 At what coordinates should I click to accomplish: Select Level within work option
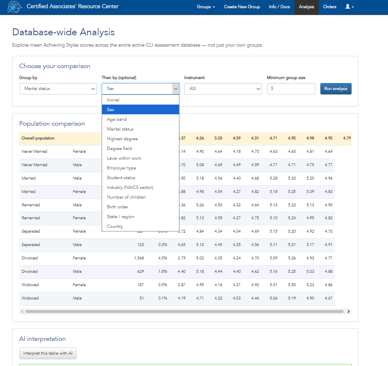click(x=140, y=158)
